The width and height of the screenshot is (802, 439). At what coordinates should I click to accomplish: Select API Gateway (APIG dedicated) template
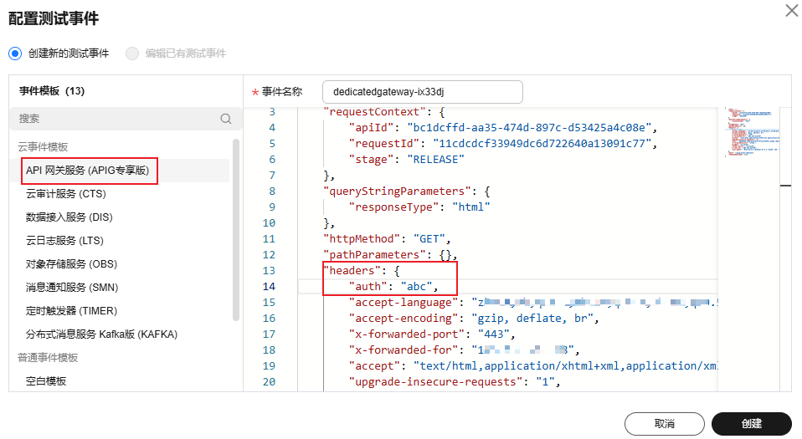click(x=87, y=171)
